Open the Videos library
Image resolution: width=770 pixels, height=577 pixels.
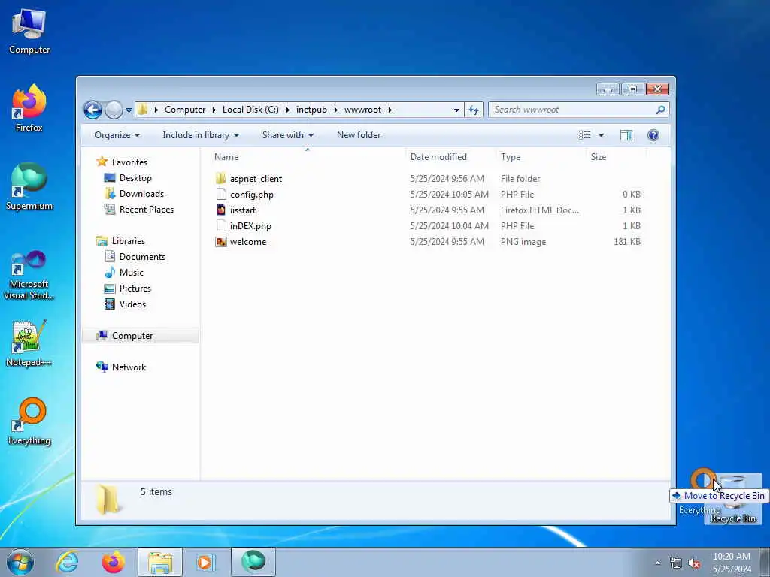tap(126, 304)
